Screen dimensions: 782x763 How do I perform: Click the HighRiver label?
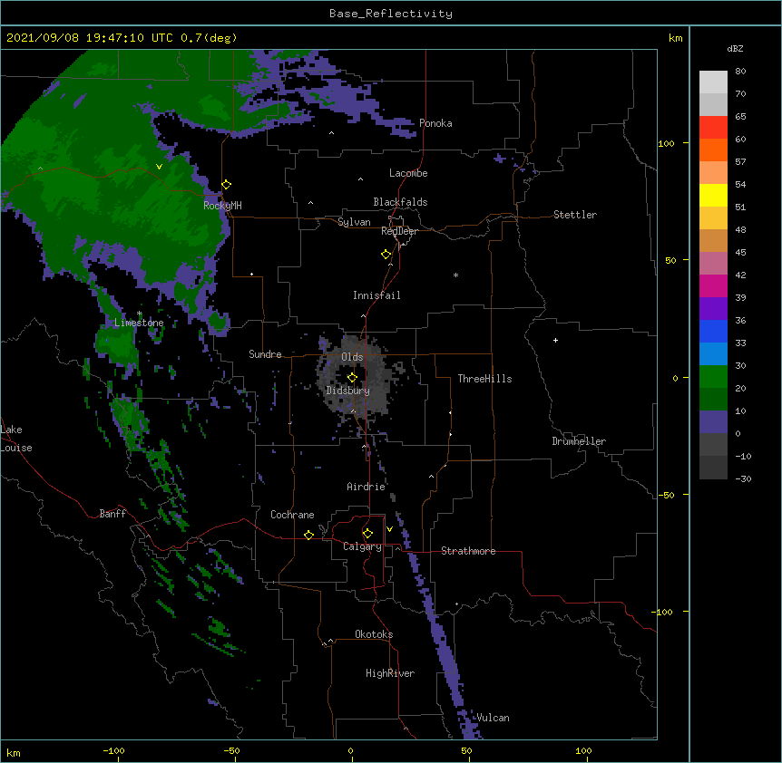pos(390,673)
